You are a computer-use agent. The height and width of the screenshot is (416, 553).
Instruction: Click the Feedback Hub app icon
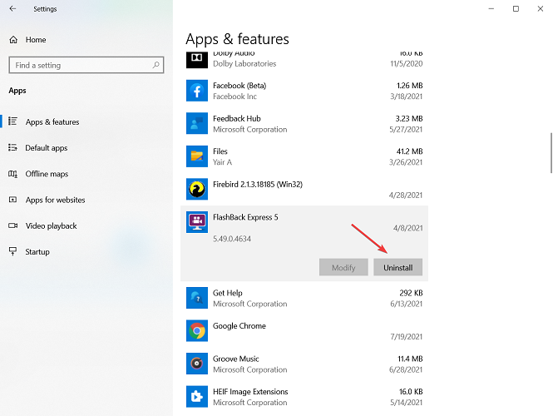pyautogui.click(x=197, y=123)
